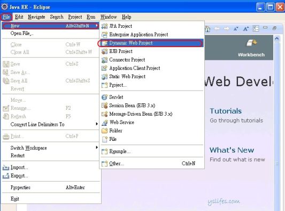Open the Window menu
This screenshot has width=285, height=211.
[109, 17]
